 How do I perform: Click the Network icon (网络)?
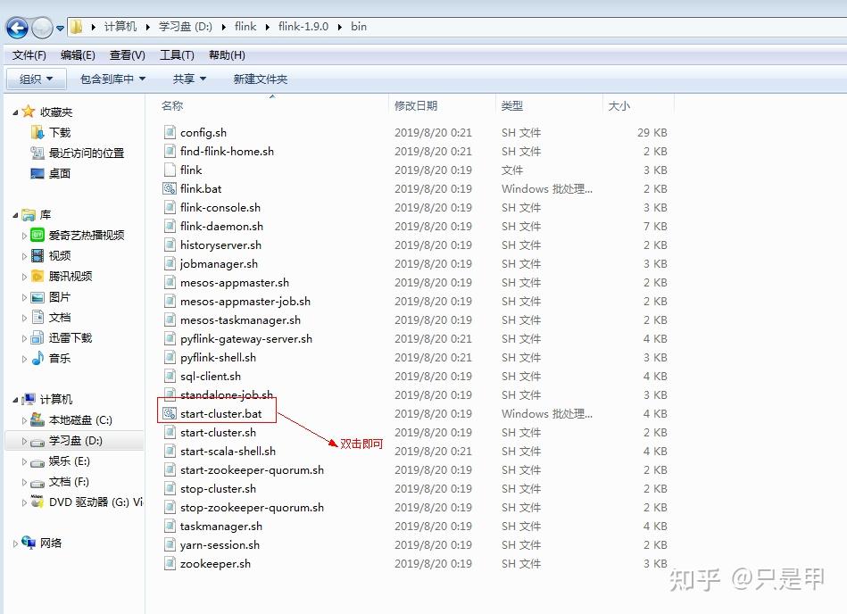pyautogui.click(x=28, y=543)
